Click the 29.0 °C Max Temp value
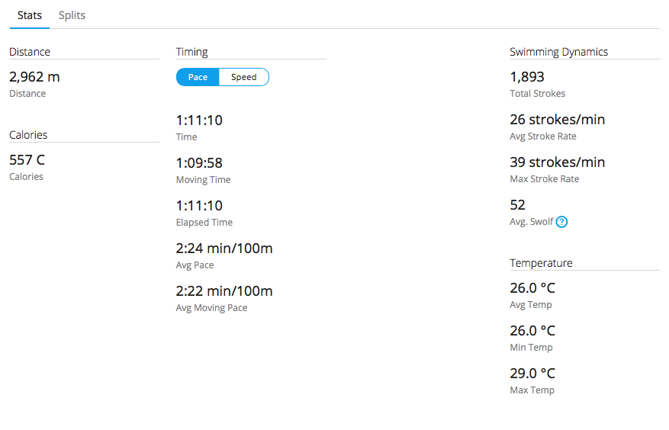The height and width of the screenshot is (430, 669). (x=532, y=374)
